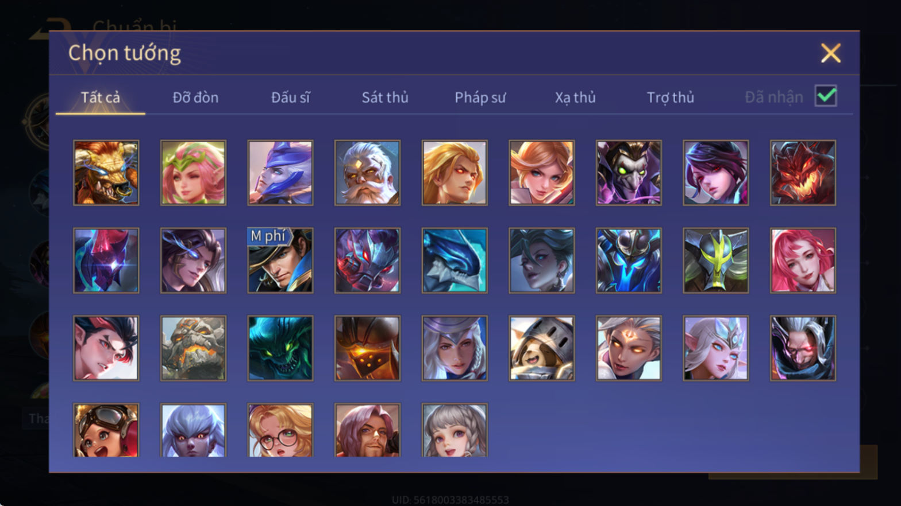
Task: Switch to the "Đỡ đòn" tab
Action: point(195,98)
